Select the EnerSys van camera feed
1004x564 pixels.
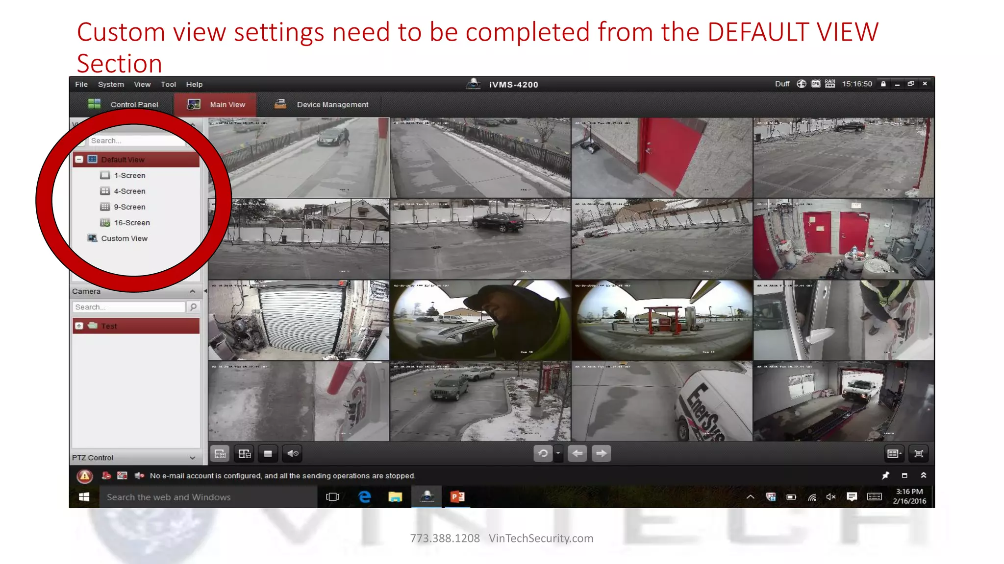point(662,401)
